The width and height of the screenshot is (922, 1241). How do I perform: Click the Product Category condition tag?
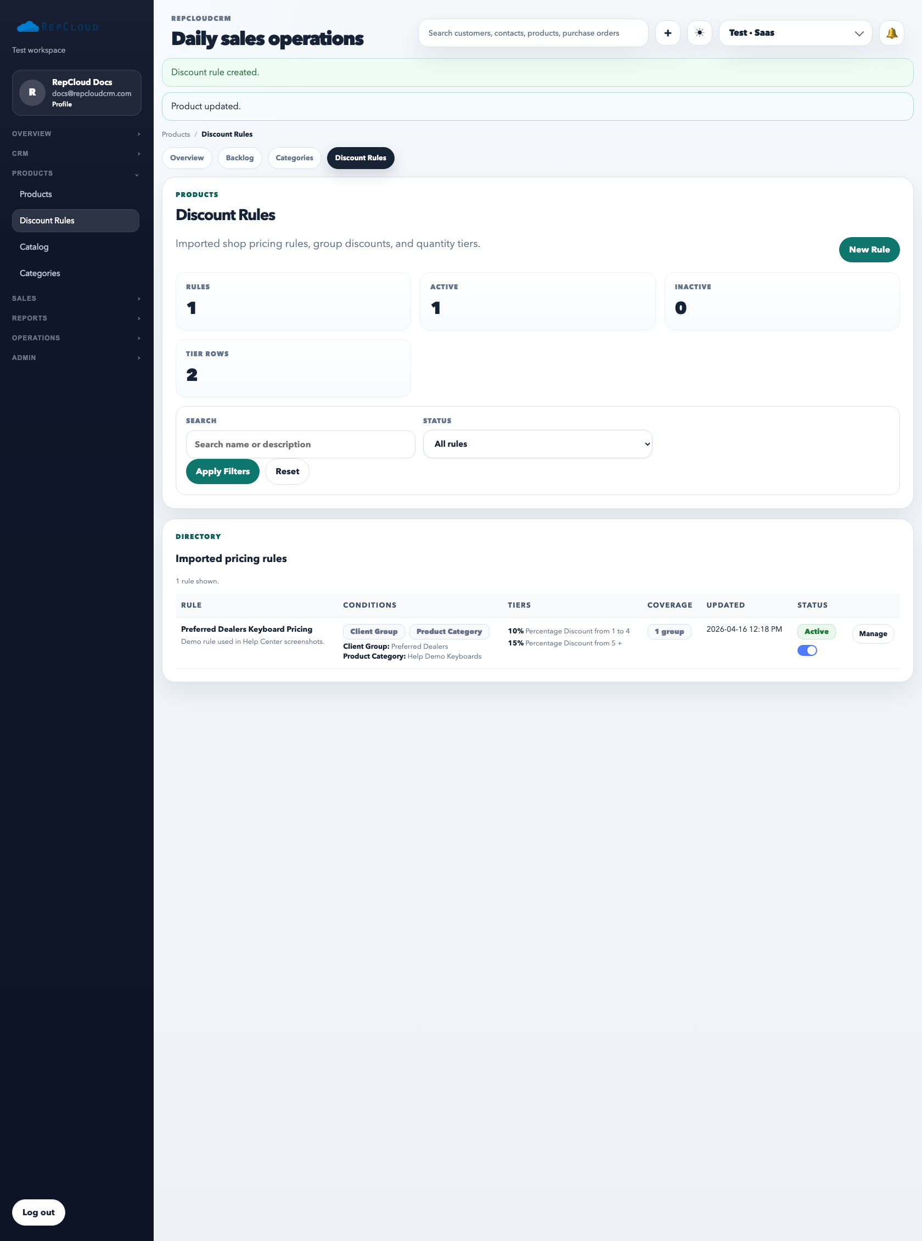(449, 631)
